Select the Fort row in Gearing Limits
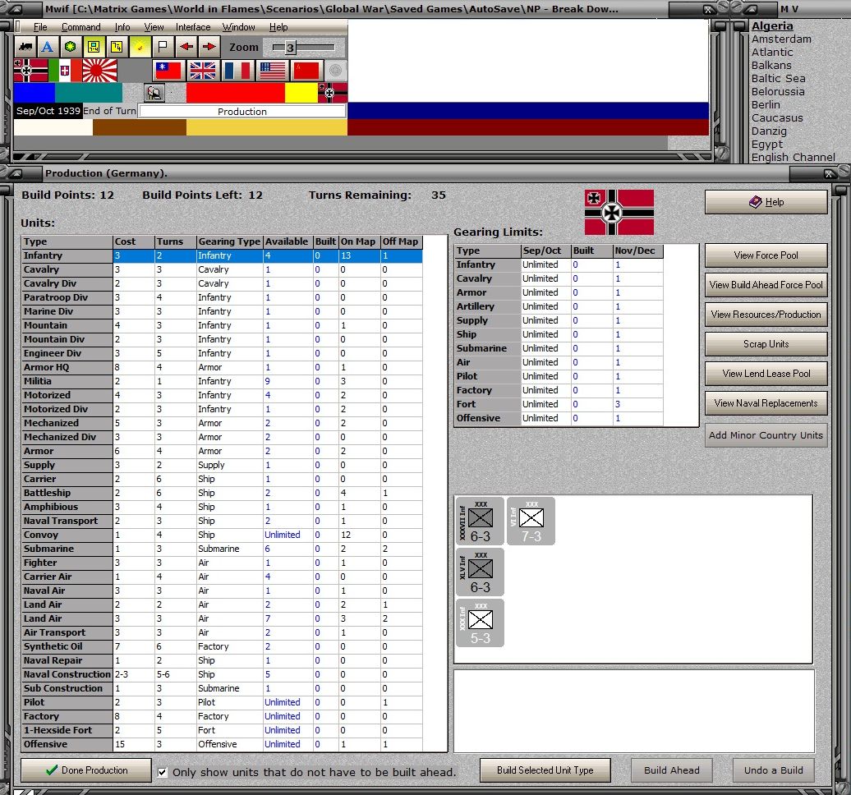Viewport: 851px width, 795px height. (559, 404)
